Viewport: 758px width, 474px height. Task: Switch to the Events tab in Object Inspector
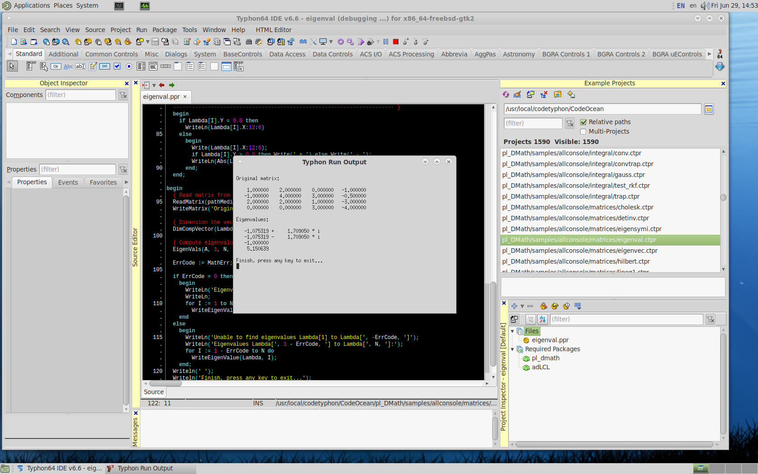[68, 182]
